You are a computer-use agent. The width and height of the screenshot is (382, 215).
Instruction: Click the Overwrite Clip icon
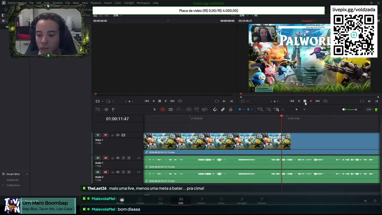coord(197,110)
